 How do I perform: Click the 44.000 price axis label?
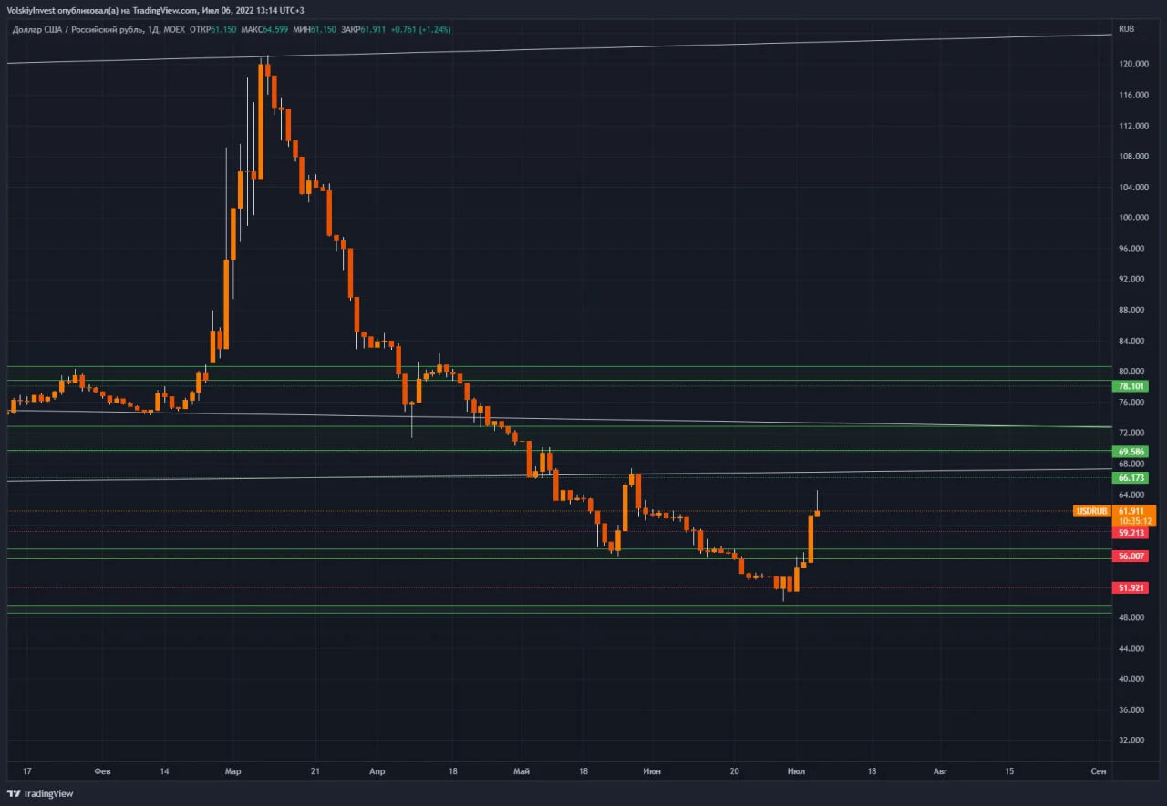pos(1132,648)
